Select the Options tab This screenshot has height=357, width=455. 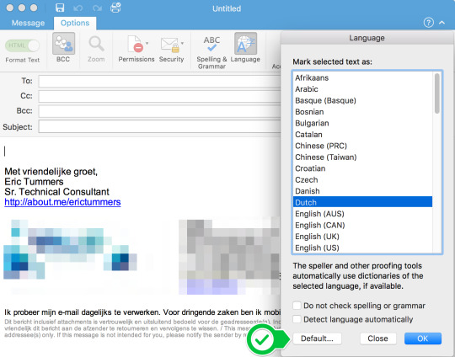[75, 23]
